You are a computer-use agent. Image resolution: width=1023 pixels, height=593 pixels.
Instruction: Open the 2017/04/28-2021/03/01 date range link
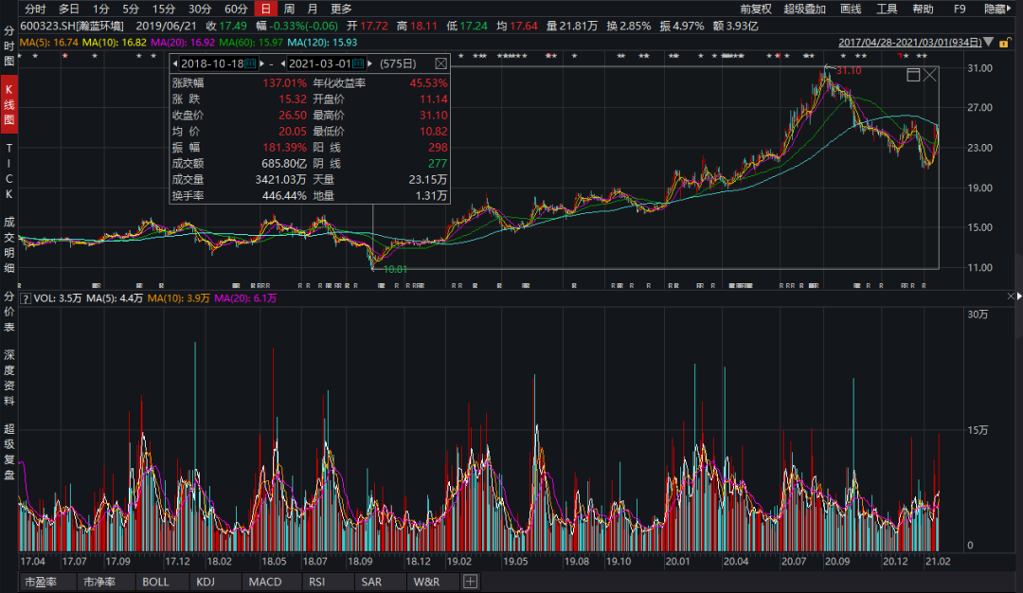click(x=910, y=43)
